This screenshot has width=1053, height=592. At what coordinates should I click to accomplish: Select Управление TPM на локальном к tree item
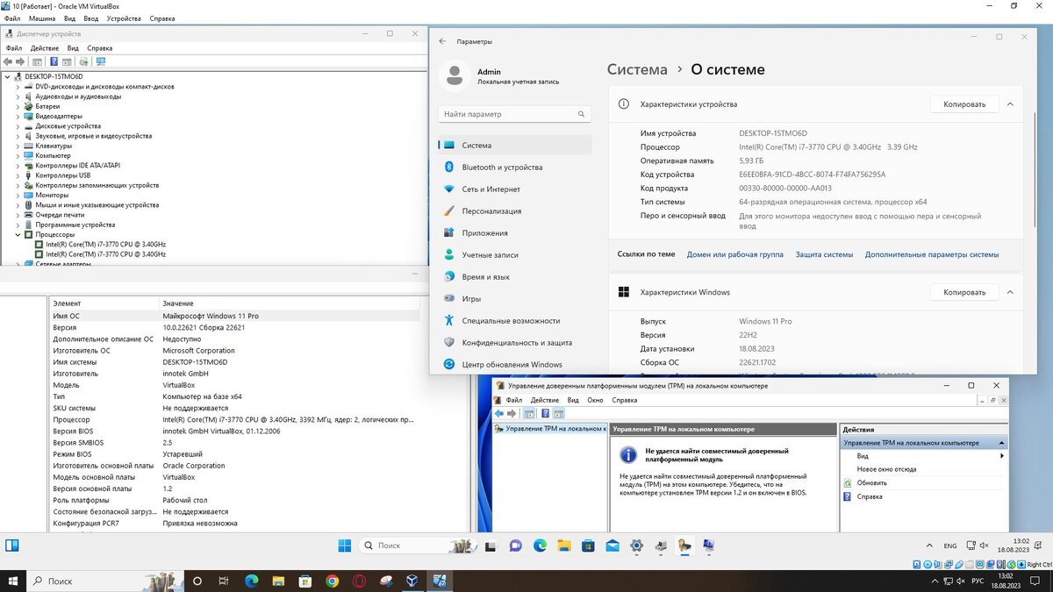[549, 429]
